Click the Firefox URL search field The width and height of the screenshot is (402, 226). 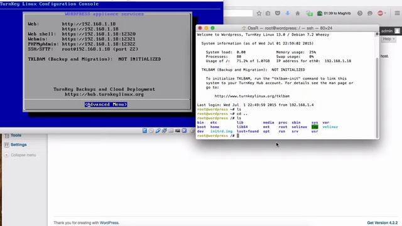point(238,13)
